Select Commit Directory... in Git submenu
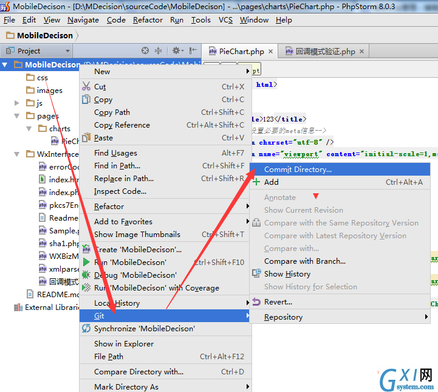 [x=340, y=170]
